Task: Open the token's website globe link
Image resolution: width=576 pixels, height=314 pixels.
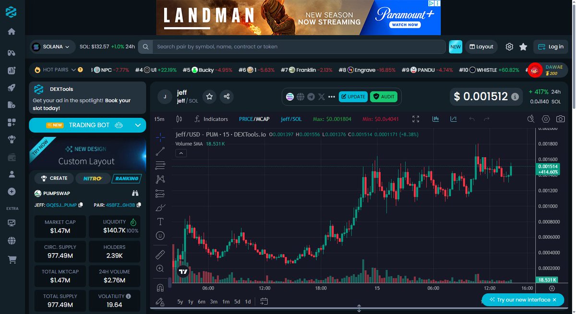Action: click(x=300, y=97)
